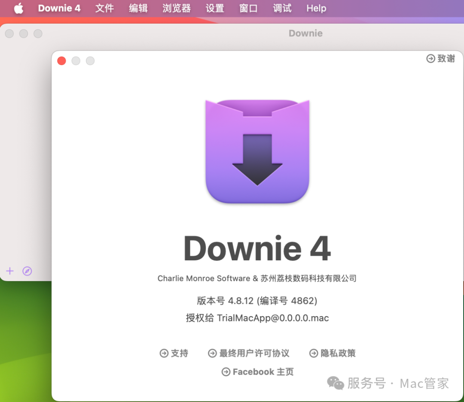Screen dimensions: 464x402
Task: Click the plus add-link icon in Downie window
Action: pyautogui.click(x=10, y=271)
